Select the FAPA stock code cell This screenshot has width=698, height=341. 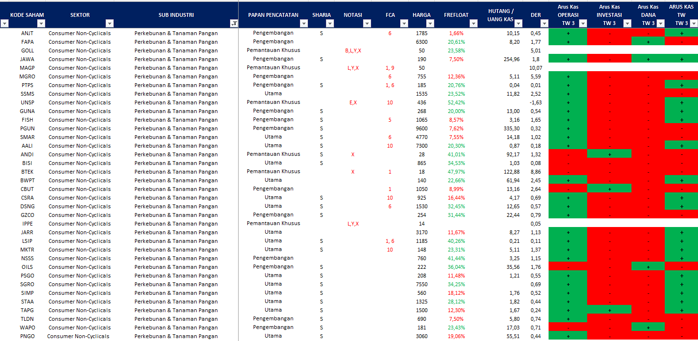click(27, 42)
